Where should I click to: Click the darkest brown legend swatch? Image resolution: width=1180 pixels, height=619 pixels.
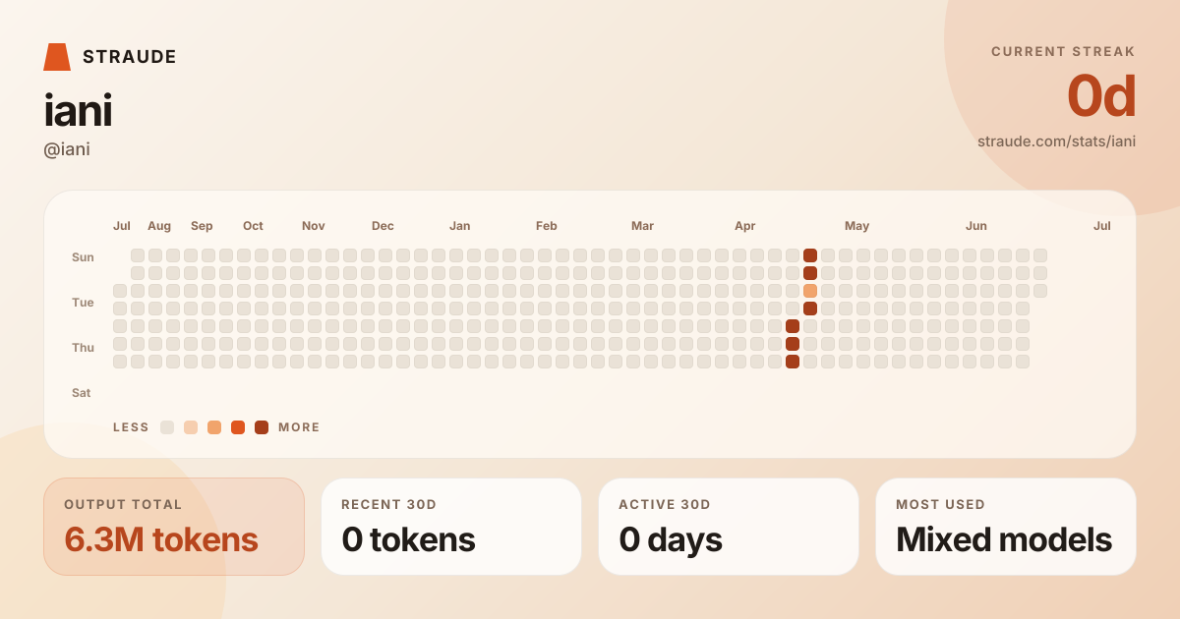(x=262, y=427)
